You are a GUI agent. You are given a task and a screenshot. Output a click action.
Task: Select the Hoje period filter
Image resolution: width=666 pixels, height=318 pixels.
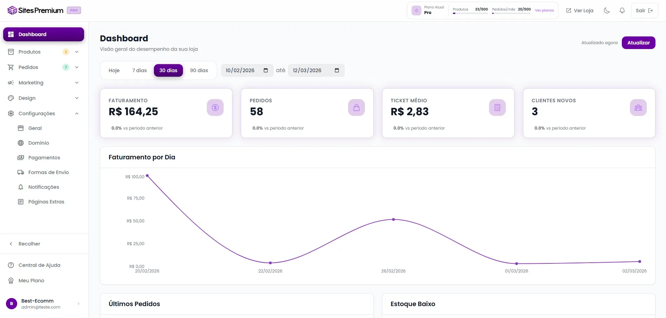click(114, 70)
